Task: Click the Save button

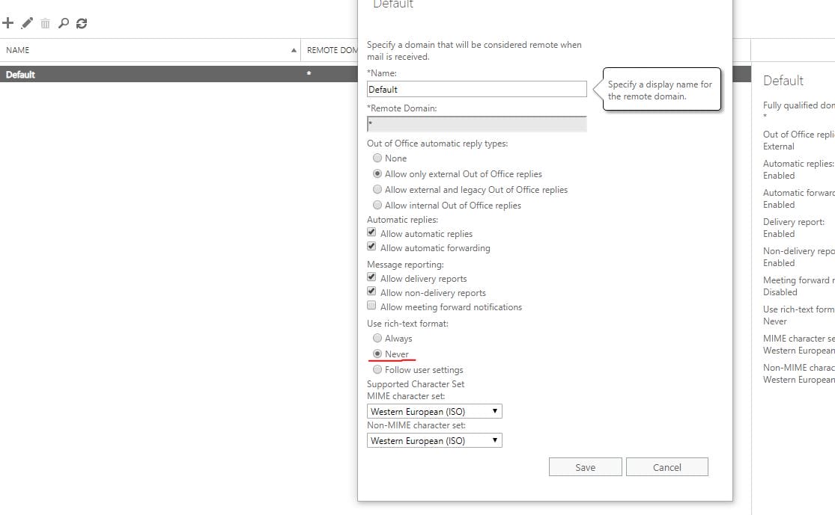Action: 585,467
